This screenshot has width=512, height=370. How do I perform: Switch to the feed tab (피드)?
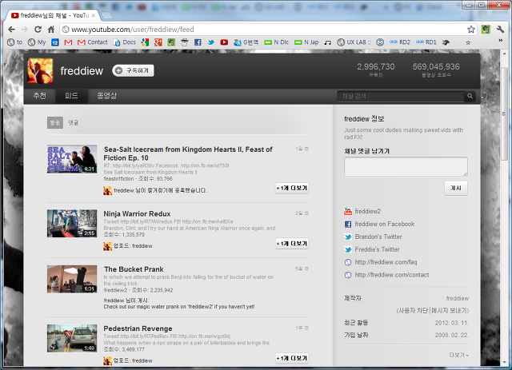(x=71, y=96)
